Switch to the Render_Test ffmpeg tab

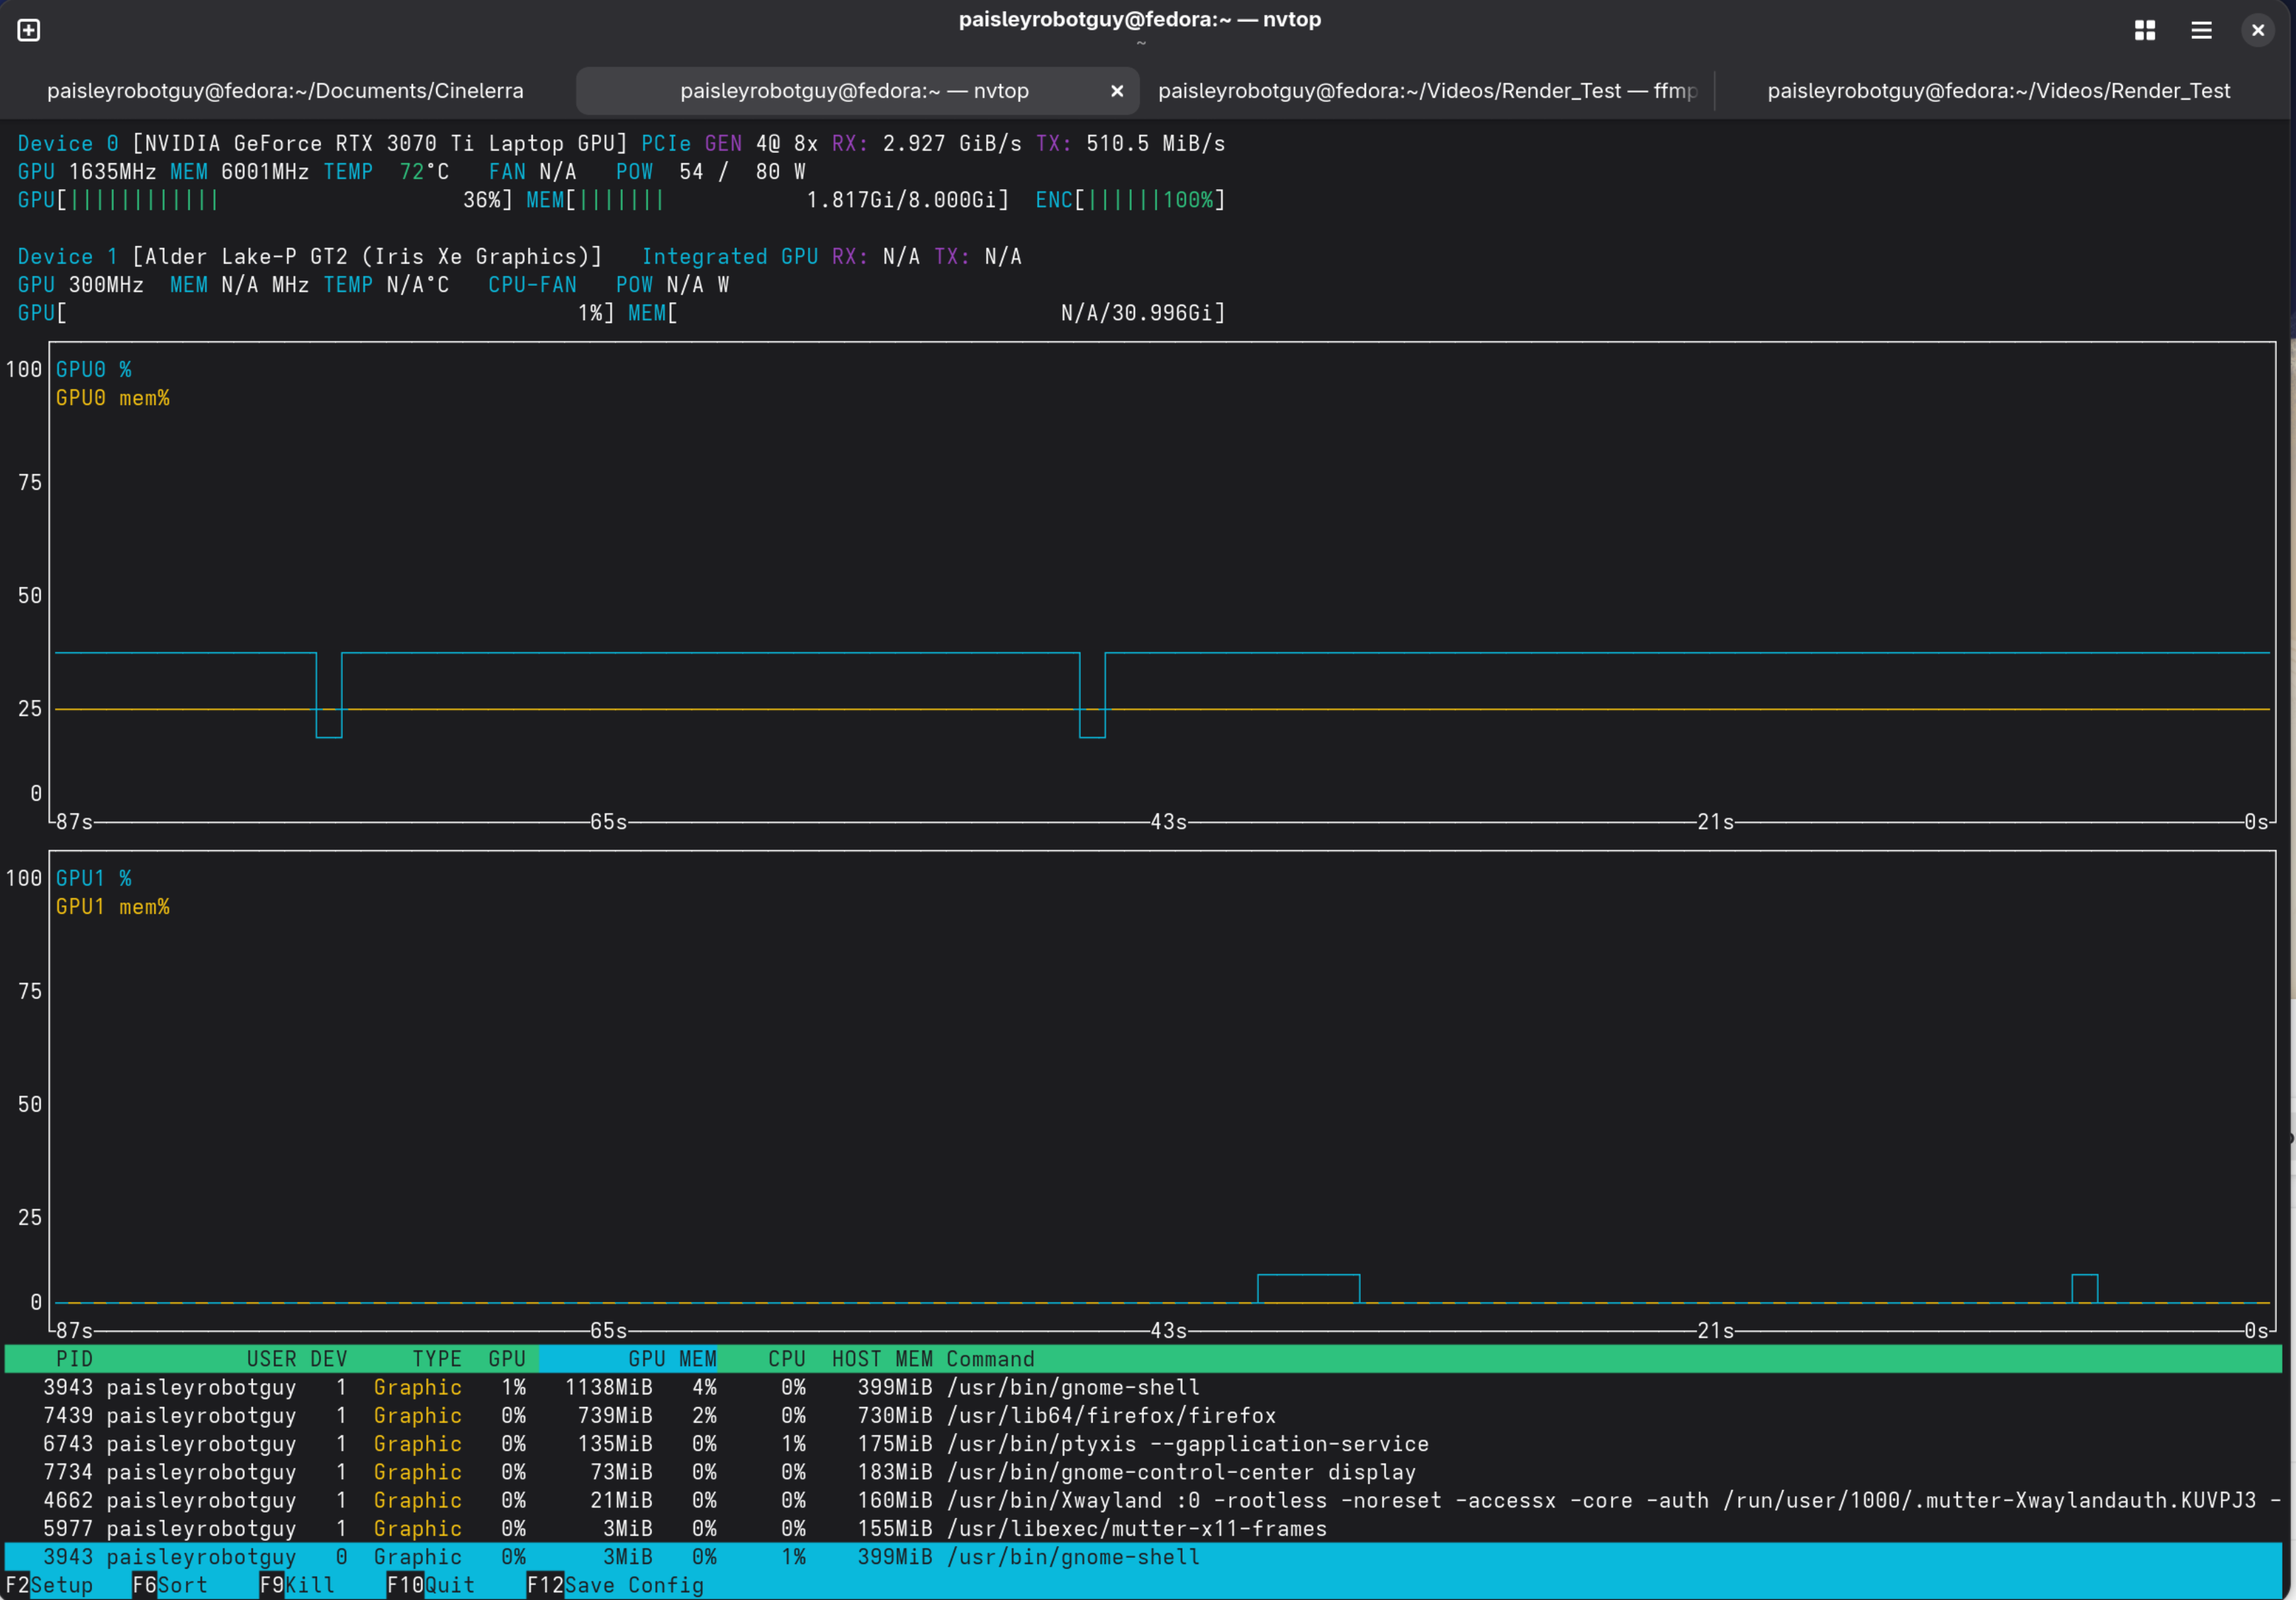(x=1427, y=91)
